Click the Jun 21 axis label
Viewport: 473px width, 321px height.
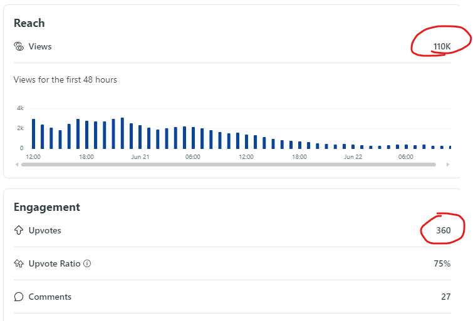click(x=140, y=156)
